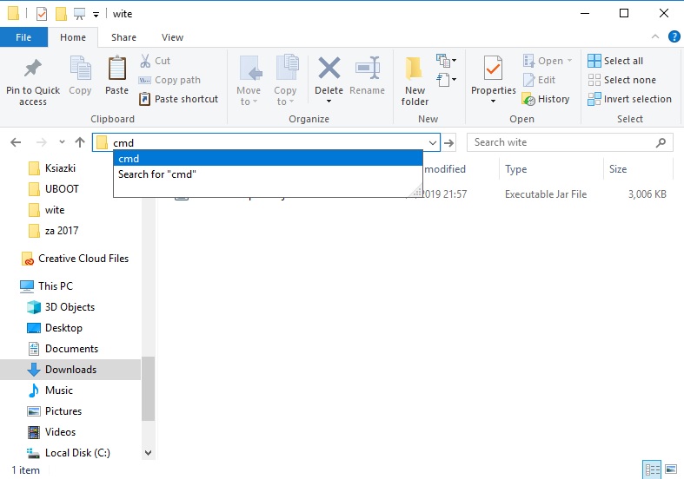This screenshot has height=479, width=684.
Task: Select the wite folder in sidebar
Action: pyautogui.click(x=47, y=210)
